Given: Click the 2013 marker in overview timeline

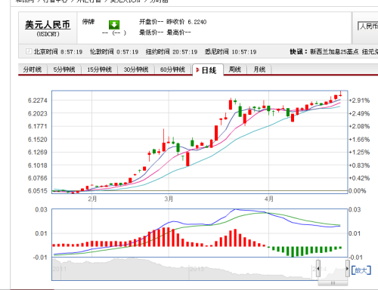Looking at the screenshot, I should point(197,269).
